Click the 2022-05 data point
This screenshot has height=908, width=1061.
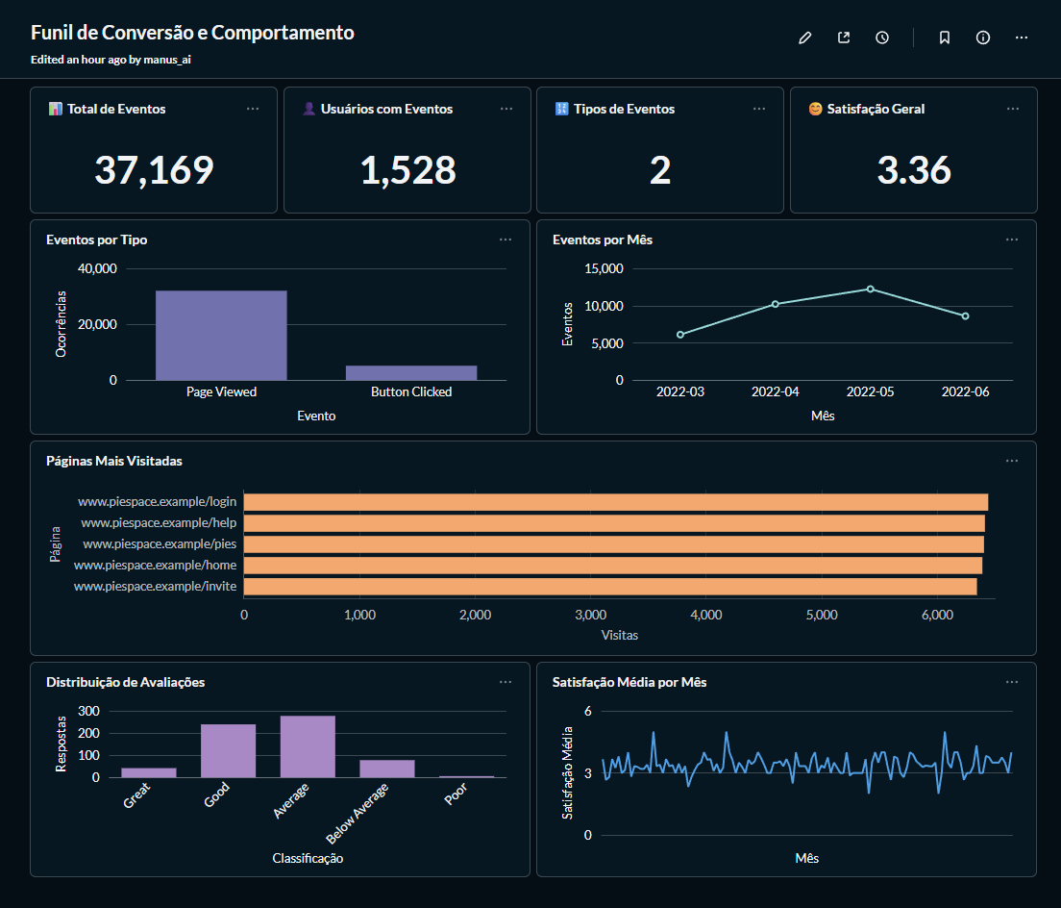870,289
